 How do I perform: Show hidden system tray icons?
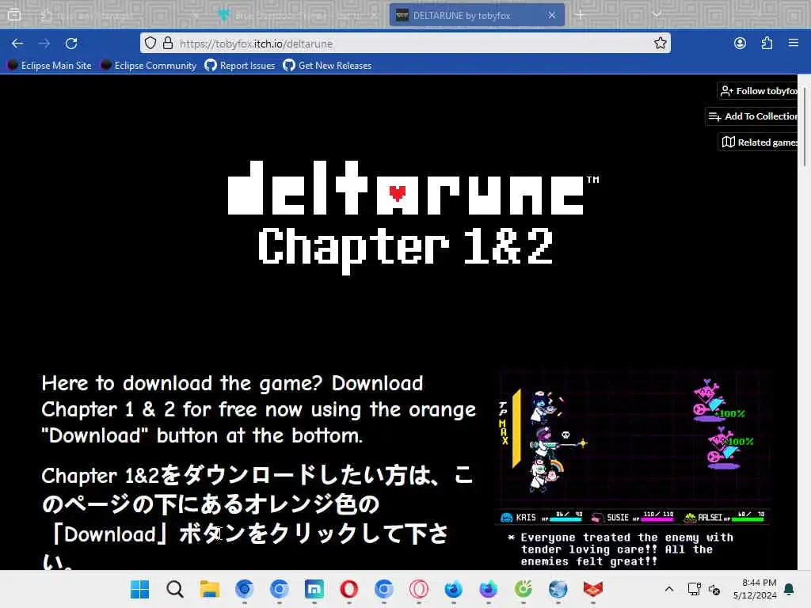(x=668, y=589)
